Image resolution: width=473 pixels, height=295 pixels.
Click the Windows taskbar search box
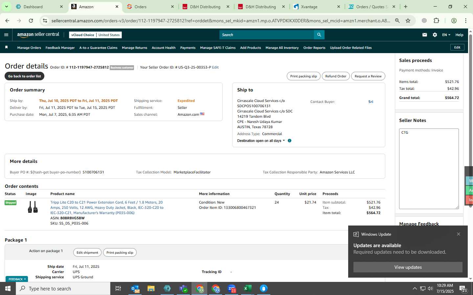click(x=63, y=288)
